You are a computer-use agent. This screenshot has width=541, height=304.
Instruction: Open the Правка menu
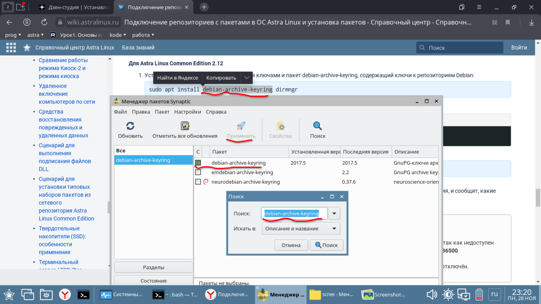[x=141, y=112]
